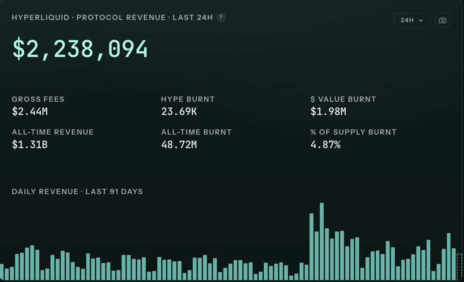Click the Gross Fees value $2.44M

point(30,112)
